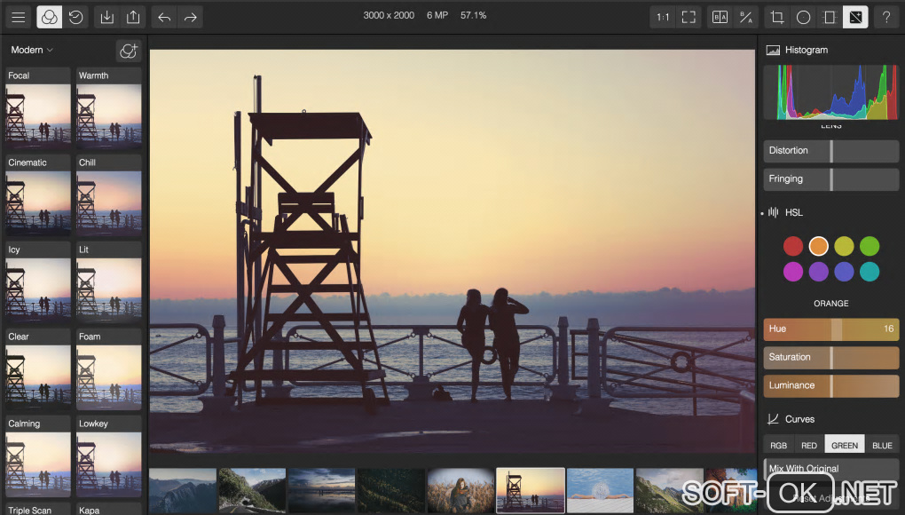The width and height of the screenshot is (905, 515).
Task: Select the blue HSL color
Action: (x=844, y=272)
